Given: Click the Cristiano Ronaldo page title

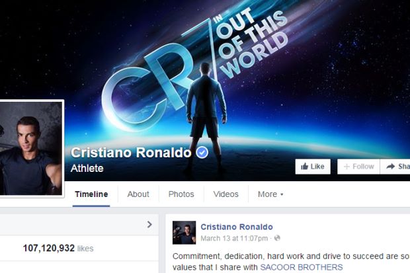Looking at the screenshot, I should coord(131,153).
